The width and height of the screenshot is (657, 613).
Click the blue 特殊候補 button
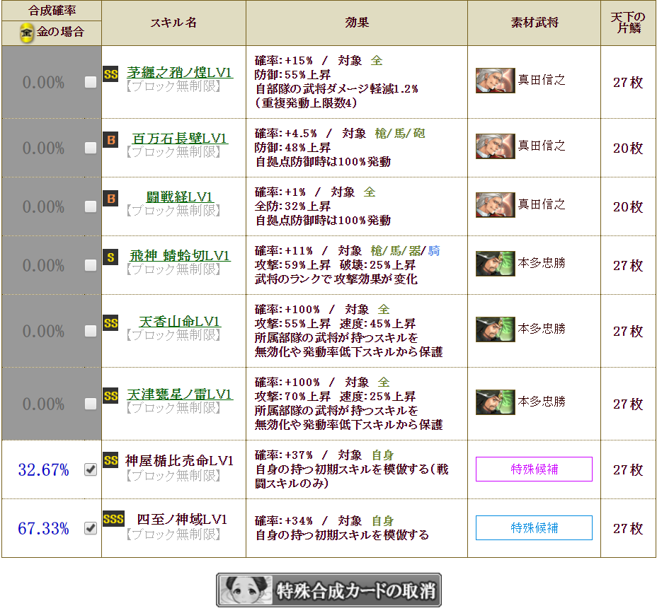(534, 528)
